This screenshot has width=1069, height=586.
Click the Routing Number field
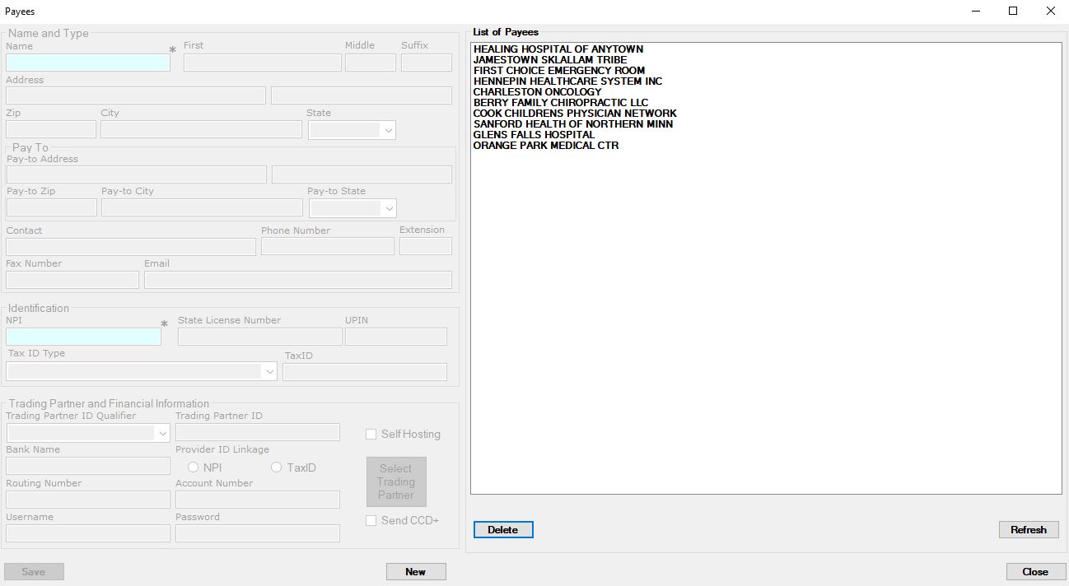[x=88, y=500]
